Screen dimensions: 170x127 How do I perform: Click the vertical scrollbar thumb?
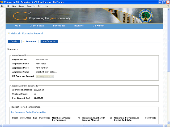click(x=169, y=41)
